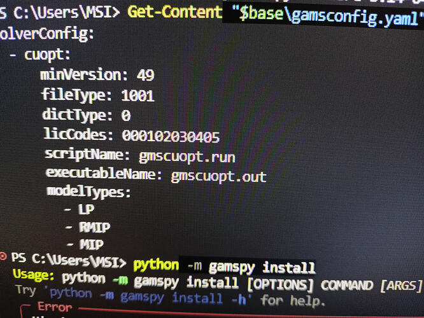This screenshot has width=424, height=318.
Task: Click the 'modelTypes:' line
Action: tap(88, 192)
